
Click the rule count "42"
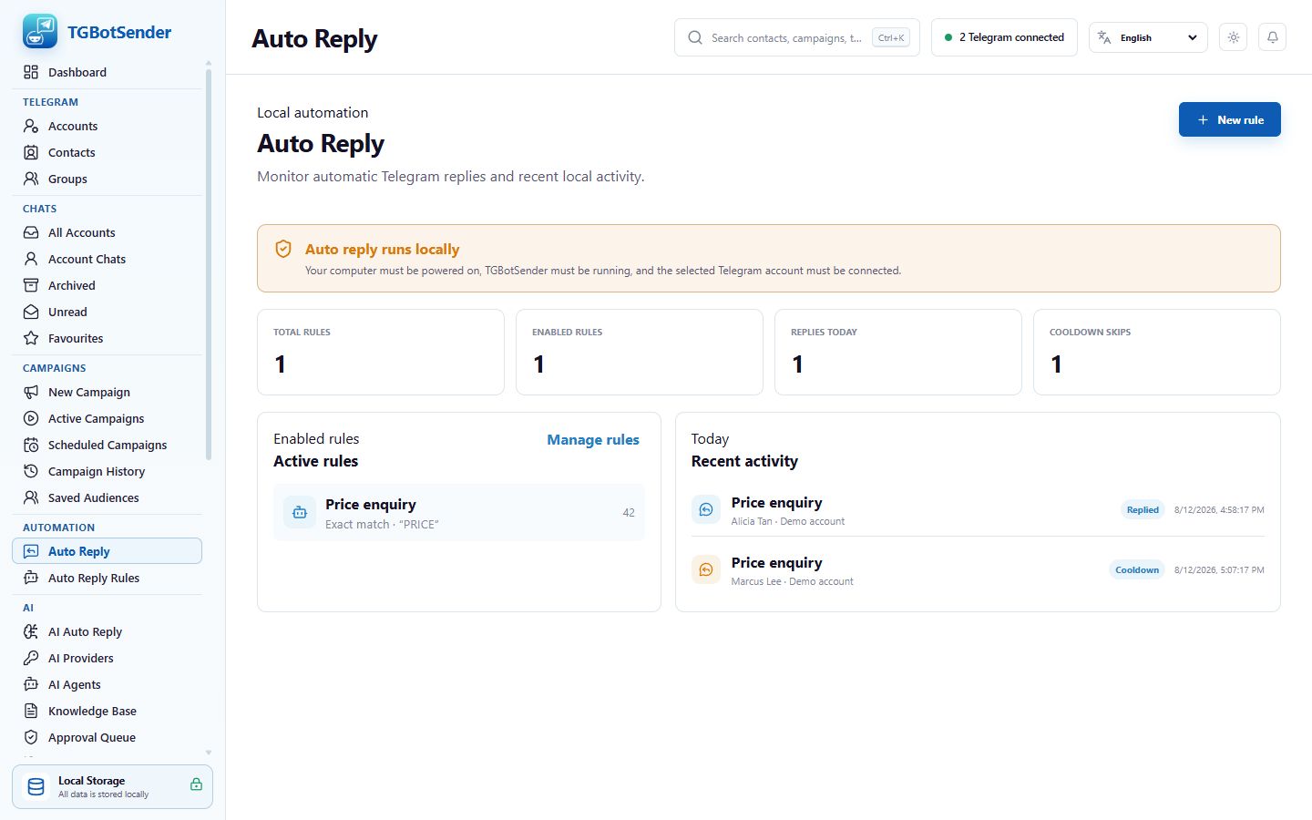click(x=629, y=512)
